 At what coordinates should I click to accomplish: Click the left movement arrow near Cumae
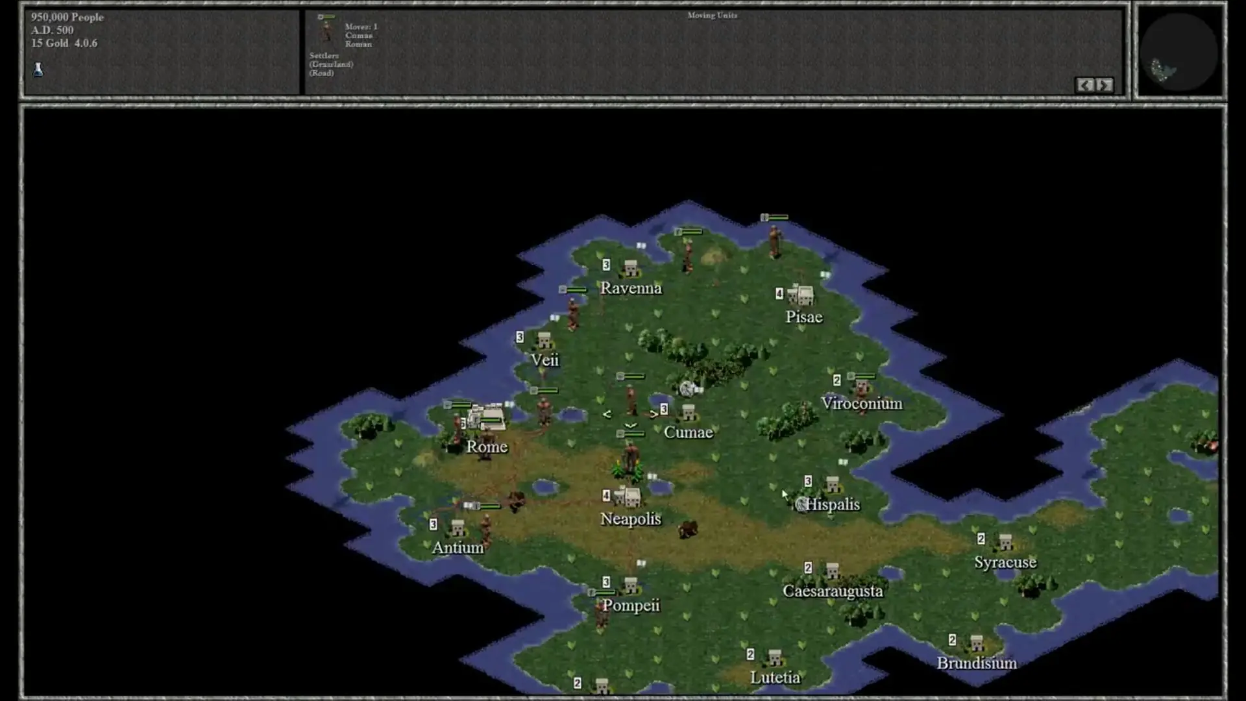pos(607,414)
